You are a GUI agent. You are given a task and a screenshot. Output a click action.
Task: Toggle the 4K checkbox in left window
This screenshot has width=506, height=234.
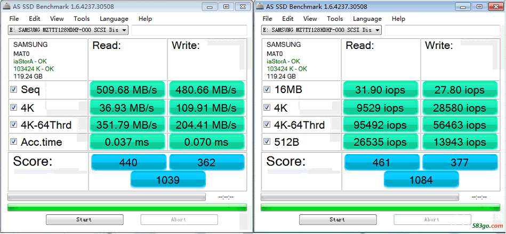pos(13,107)
